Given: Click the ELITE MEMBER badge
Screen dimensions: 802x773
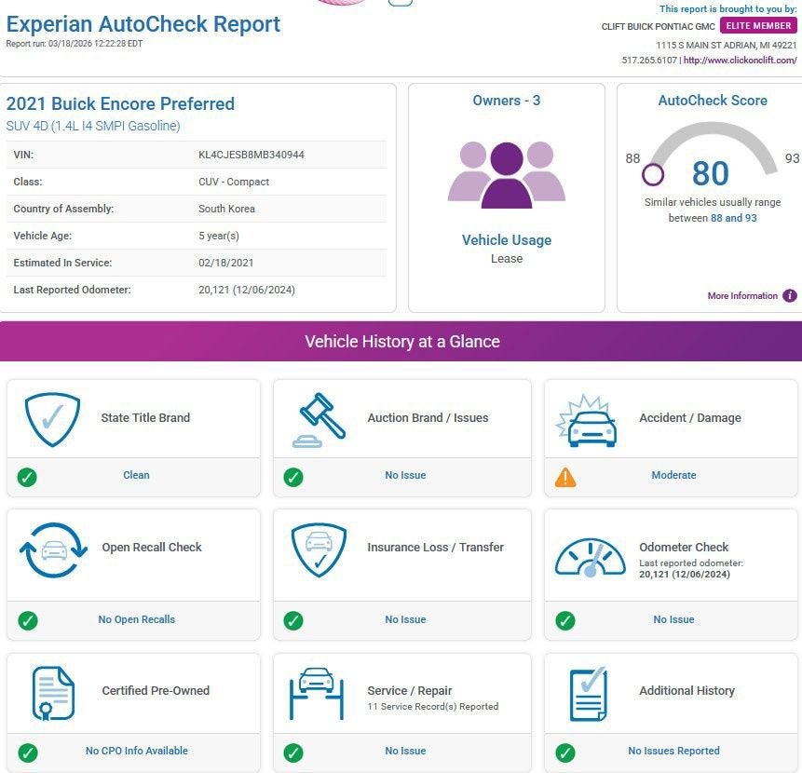Looking at the screenshot, I should click(x=758, y=26).
